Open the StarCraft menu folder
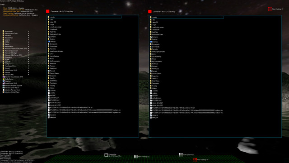 pyautogui.click(x=7, y=62)
